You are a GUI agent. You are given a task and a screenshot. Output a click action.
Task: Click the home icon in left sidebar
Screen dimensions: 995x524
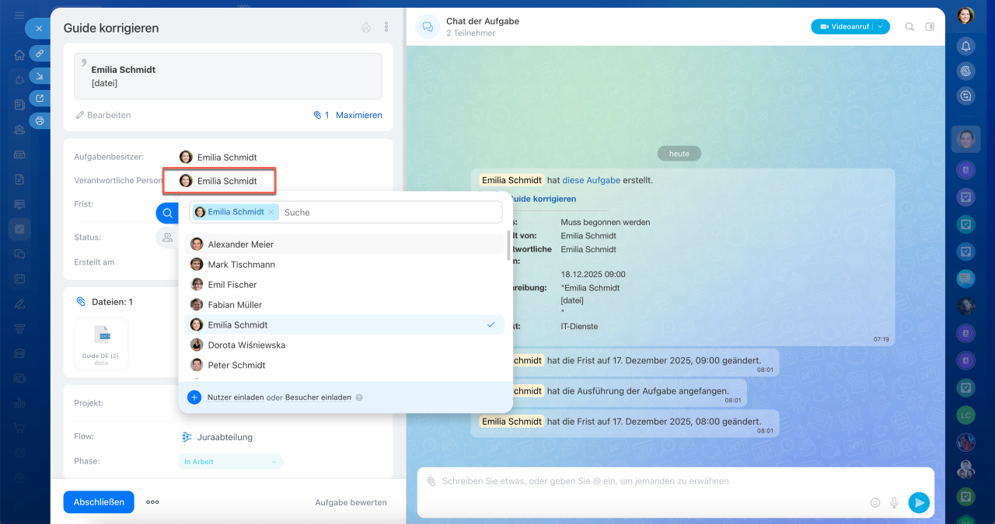tap(19, 55)
